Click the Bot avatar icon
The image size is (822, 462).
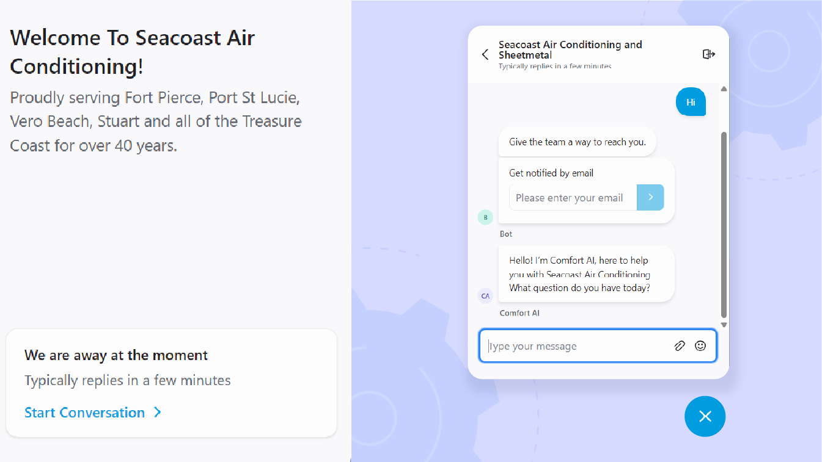[x=485, y=217]
